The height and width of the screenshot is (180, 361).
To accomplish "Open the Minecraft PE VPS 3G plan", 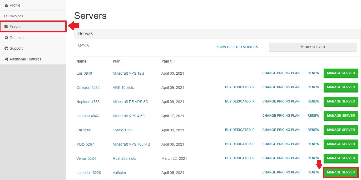I will (x=130, y=102).
